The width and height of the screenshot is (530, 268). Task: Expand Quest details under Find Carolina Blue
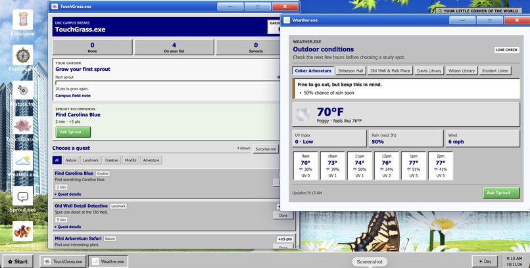(68, 194)
